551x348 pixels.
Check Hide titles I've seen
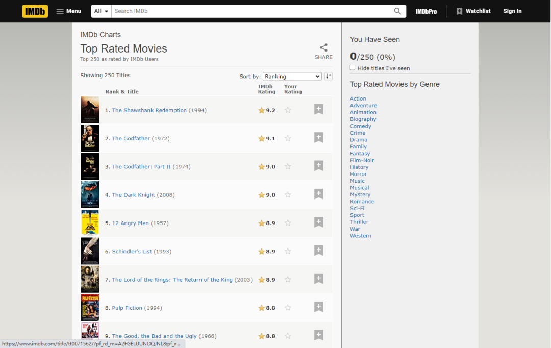[x=353, y=68]
